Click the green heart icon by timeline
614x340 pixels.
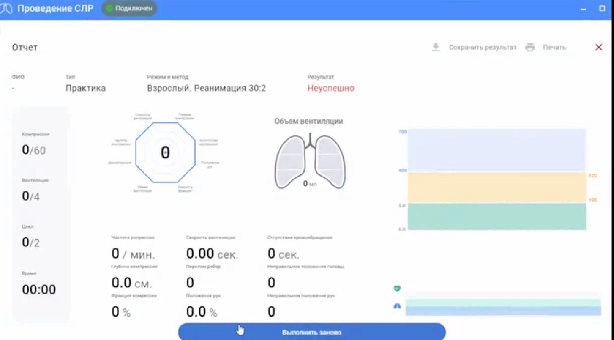click(397, 289)
